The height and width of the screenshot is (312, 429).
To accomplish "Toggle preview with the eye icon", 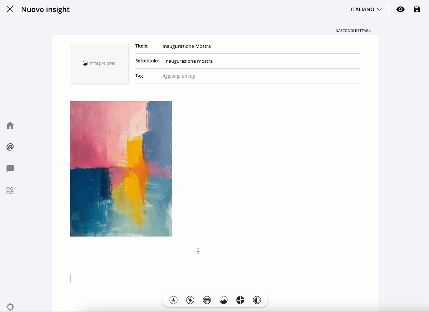I will tap(400, 9).
